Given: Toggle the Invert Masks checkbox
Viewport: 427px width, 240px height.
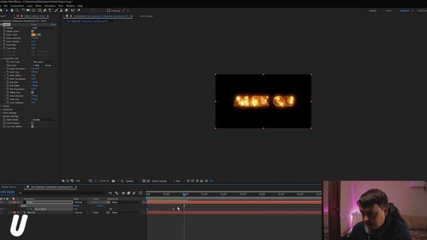Looking at the screenshot, I should click(x=33, y=123).
